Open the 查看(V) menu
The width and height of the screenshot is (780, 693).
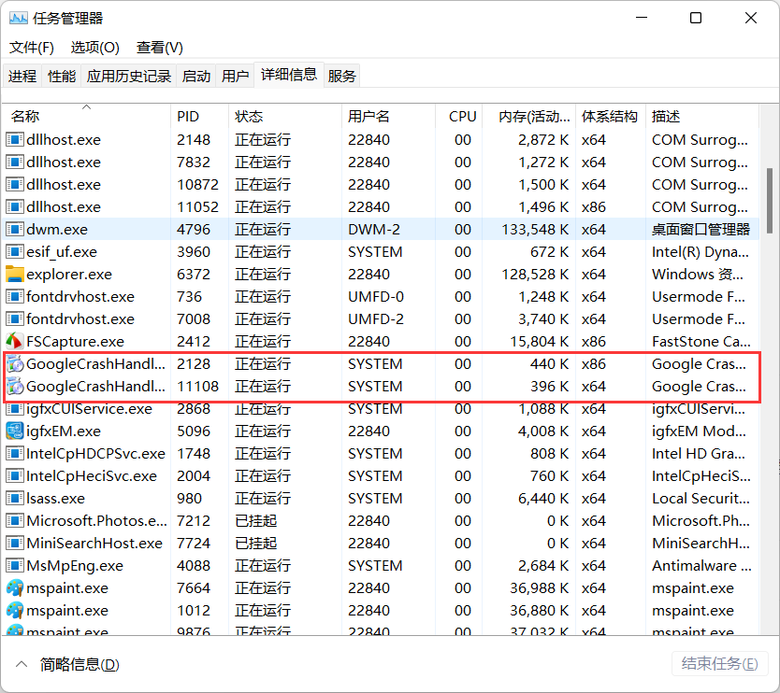(x=160, y=48)
